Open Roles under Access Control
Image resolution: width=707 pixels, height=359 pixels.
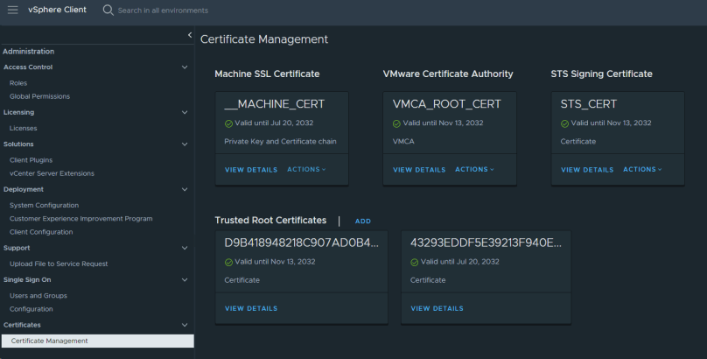click(x=18, y=83)
